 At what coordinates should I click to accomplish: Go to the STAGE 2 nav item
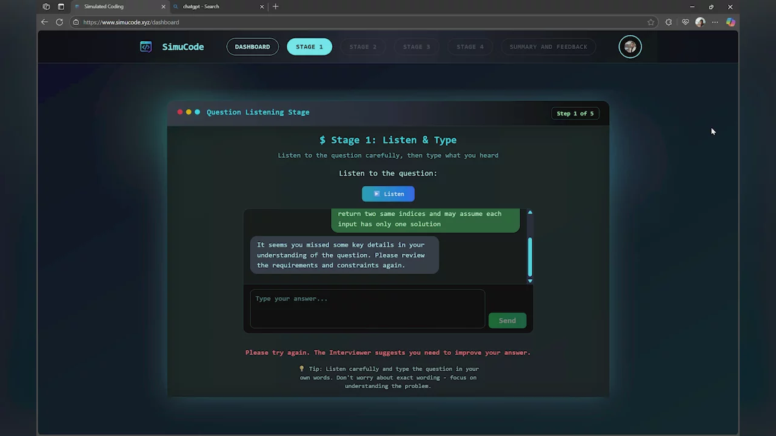tap(363, 47)
